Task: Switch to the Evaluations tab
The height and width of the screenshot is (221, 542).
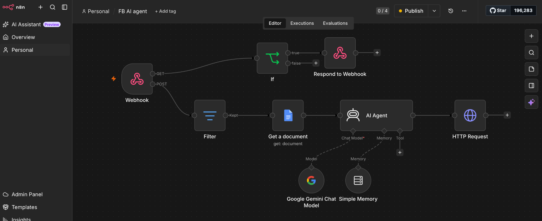Action: pos(335,23)
